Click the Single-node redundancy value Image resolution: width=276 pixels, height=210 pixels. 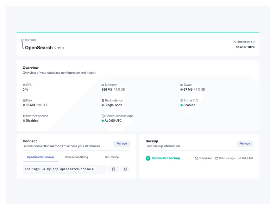(113, 105)
